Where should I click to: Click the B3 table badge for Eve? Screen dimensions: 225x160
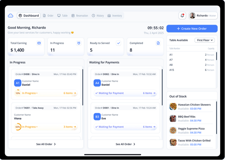coord(97,116)
